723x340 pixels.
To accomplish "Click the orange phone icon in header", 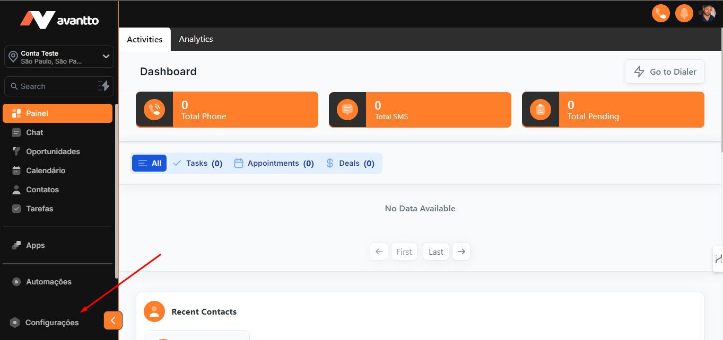I will [661, 13].
